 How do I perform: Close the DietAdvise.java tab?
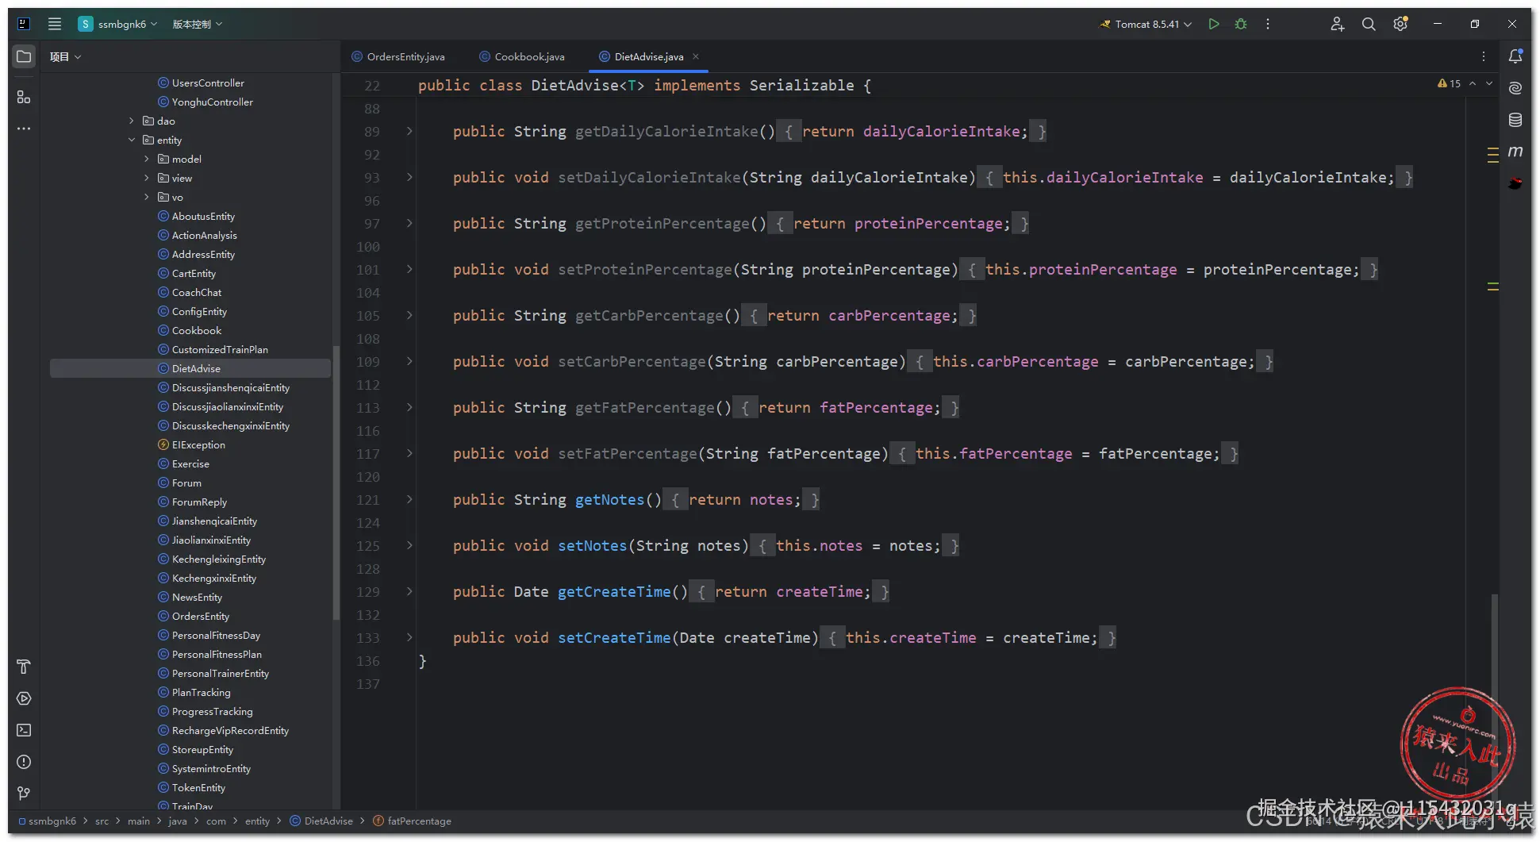[696, 56]
